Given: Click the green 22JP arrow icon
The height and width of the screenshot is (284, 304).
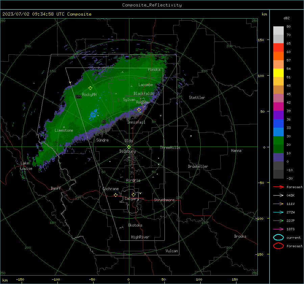Looking at the screenshot, I should (x=278, y=221).
